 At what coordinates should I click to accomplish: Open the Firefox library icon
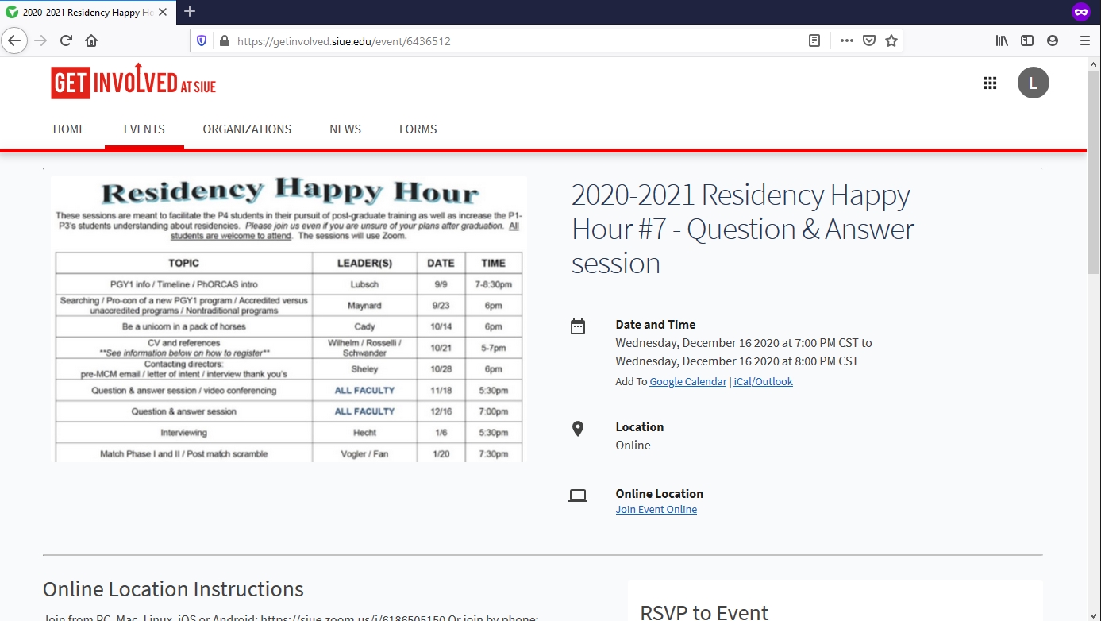point(1002,40)
